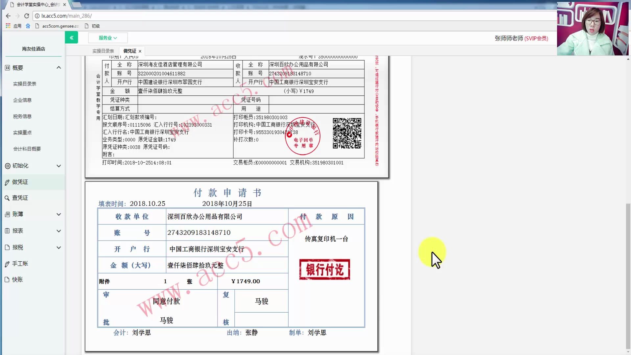Close the 做凭证 tab with its X

140,51
